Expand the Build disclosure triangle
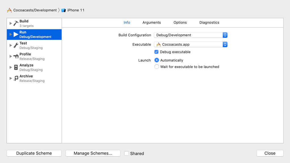 tap(10, 23)
